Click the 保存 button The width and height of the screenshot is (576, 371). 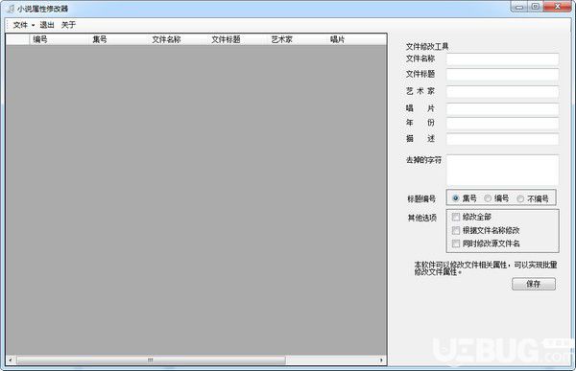pyautogui.click(x=534, y=284)
